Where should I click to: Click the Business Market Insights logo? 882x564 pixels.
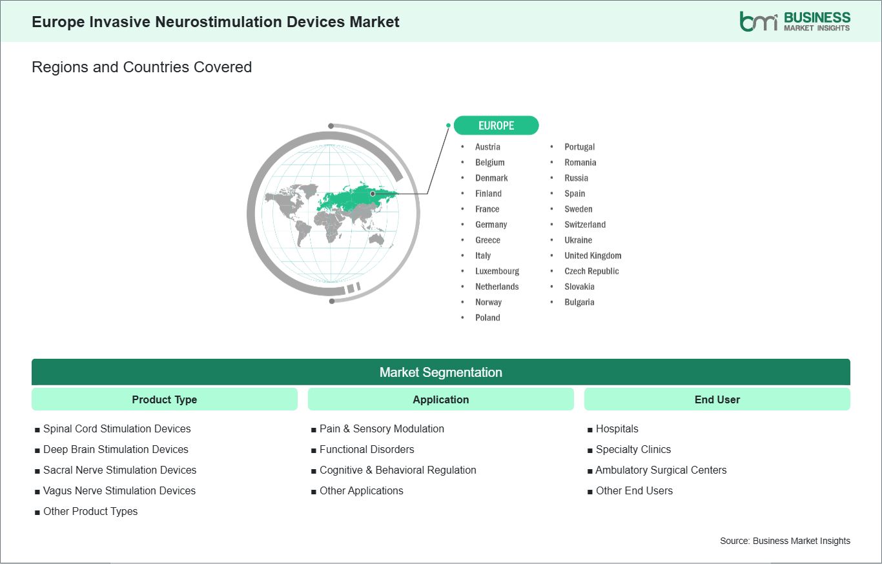point(795,21)
